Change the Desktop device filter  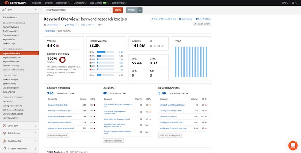click(70, 25)
